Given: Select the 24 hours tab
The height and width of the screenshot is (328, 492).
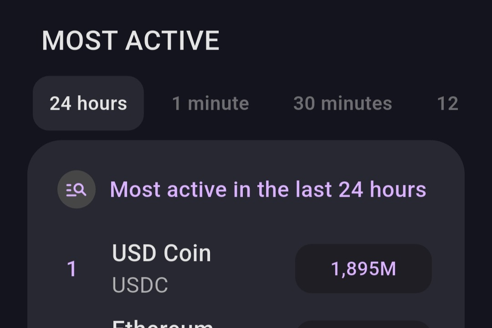Looking at the screenshot, I should [x=88, y=103].
